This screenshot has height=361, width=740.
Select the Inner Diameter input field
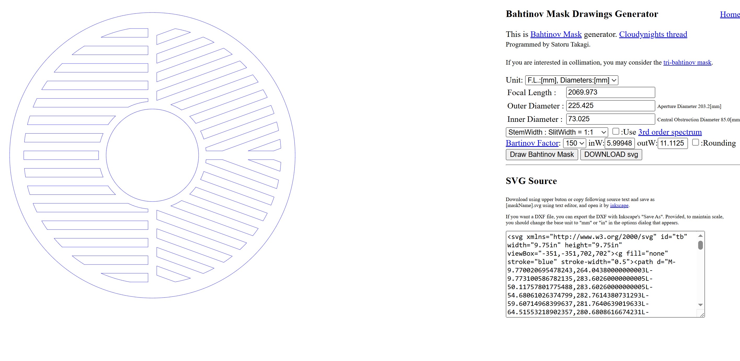tap(610, 119)
